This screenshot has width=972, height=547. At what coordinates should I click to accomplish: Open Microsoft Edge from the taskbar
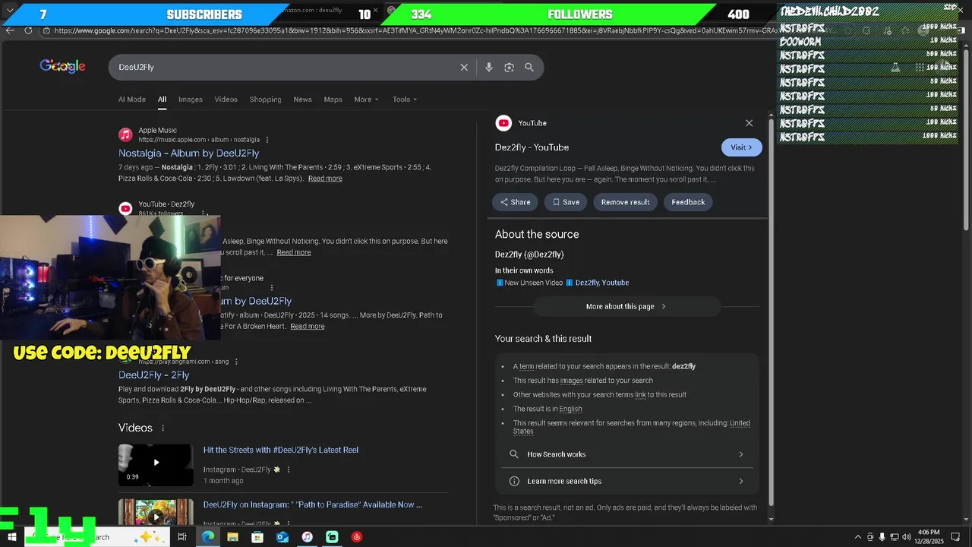pyautogui.click(x=207, y=537)
